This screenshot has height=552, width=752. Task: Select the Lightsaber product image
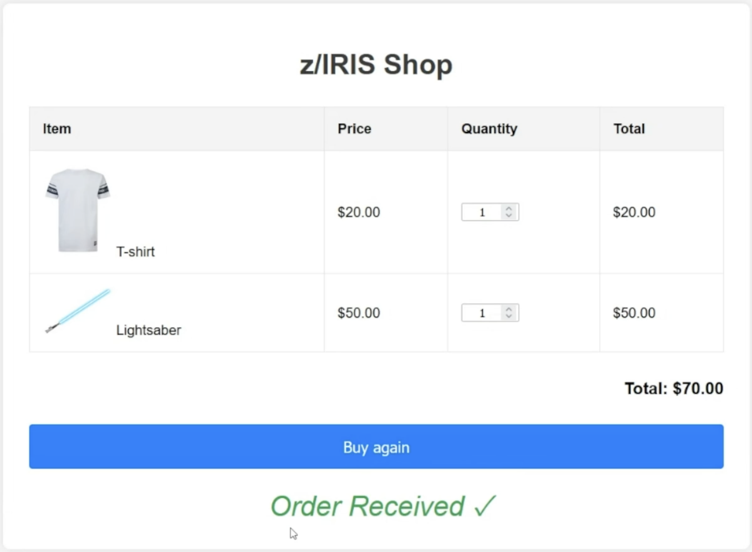[78, 311]
